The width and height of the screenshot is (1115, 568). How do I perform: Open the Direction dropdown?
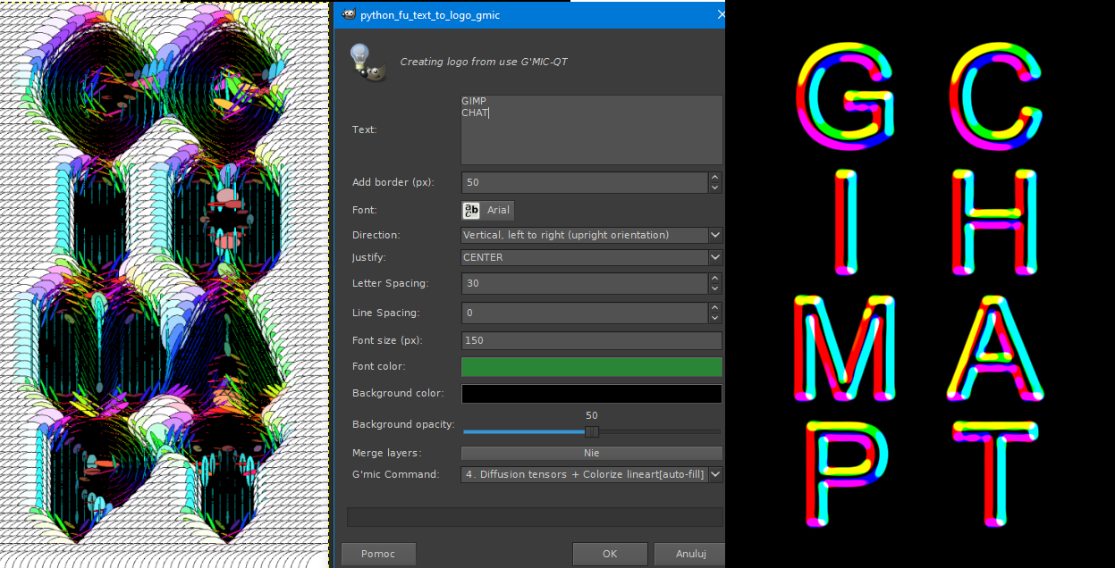tap(592, 235)
